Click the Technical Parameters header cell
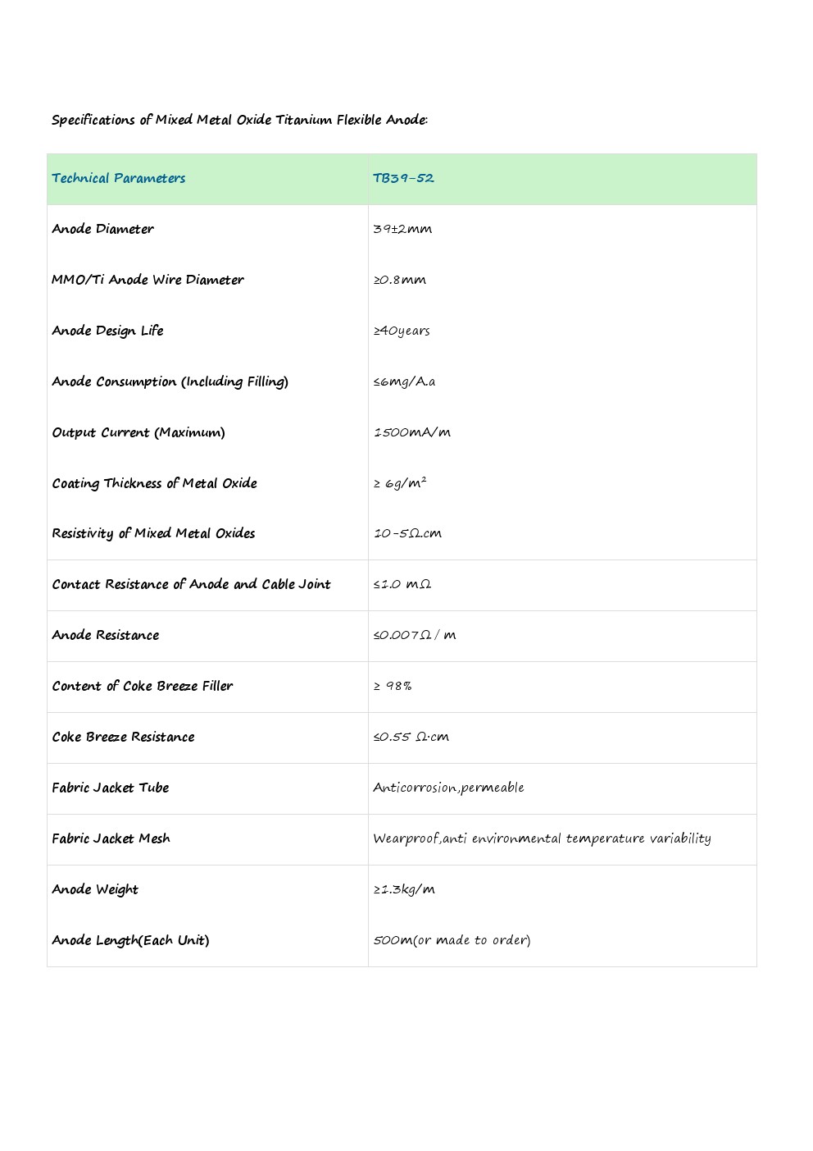Image resolution: width=813 pixels, height=1151 pixels. click(119, 178)
